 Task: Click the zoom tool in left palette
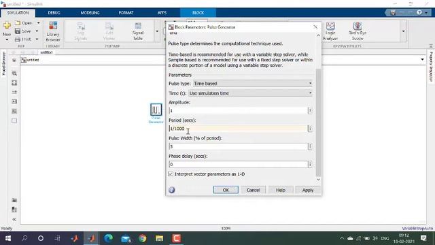pos(14,73)
